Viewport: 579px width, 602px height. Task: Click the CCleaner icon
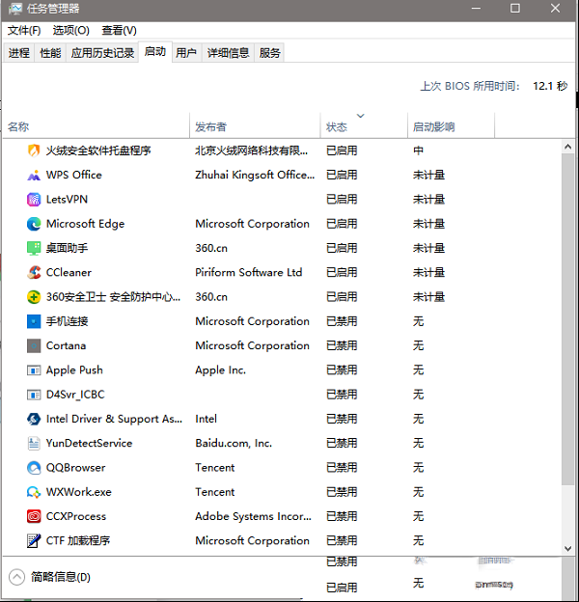point(34,273)
